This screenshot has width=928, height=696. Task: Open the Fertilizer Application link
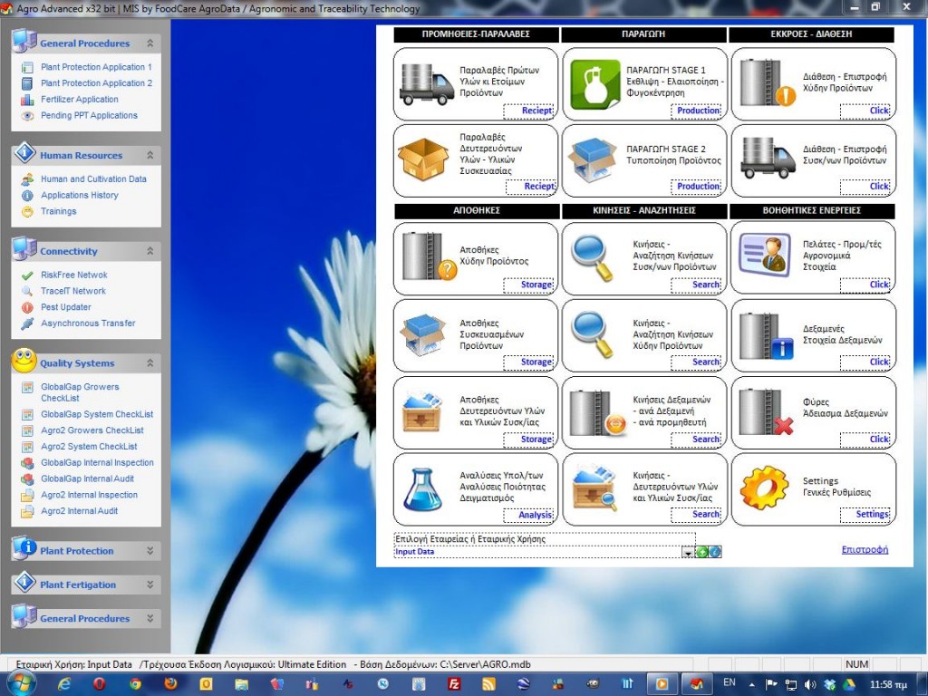80,100
